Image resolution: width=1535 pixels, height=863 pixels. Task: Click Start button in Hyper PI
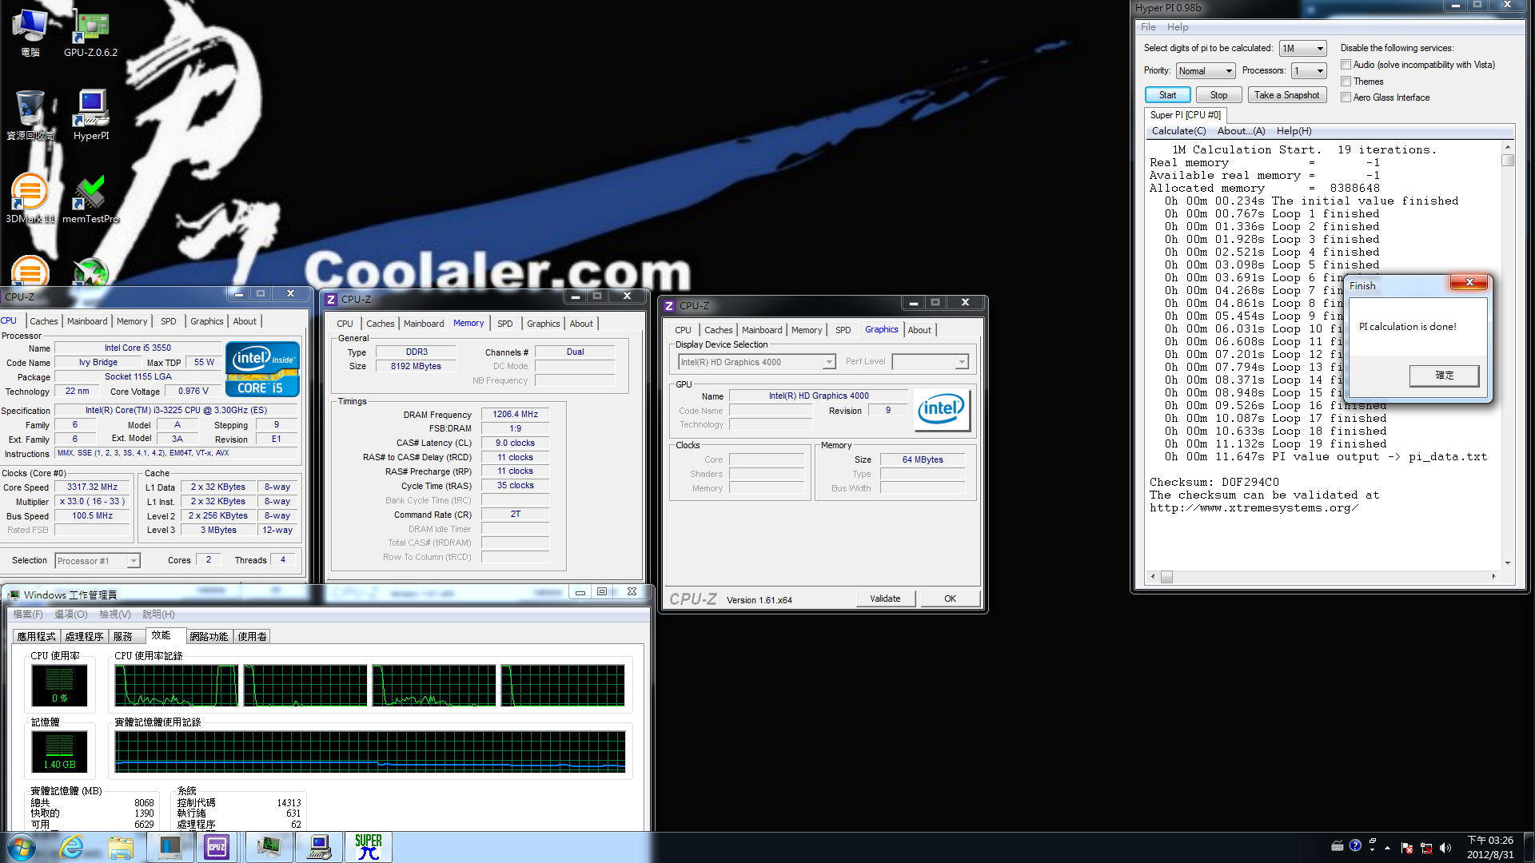click(1167, 95)
